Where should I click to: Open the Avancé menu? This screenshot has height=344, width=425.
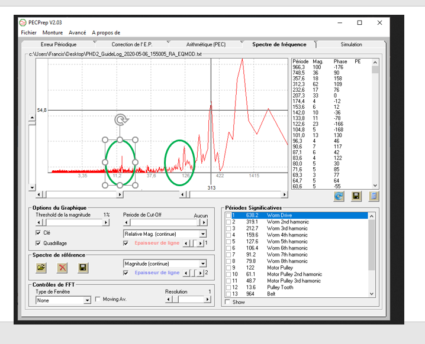click(x=78, y=33)
